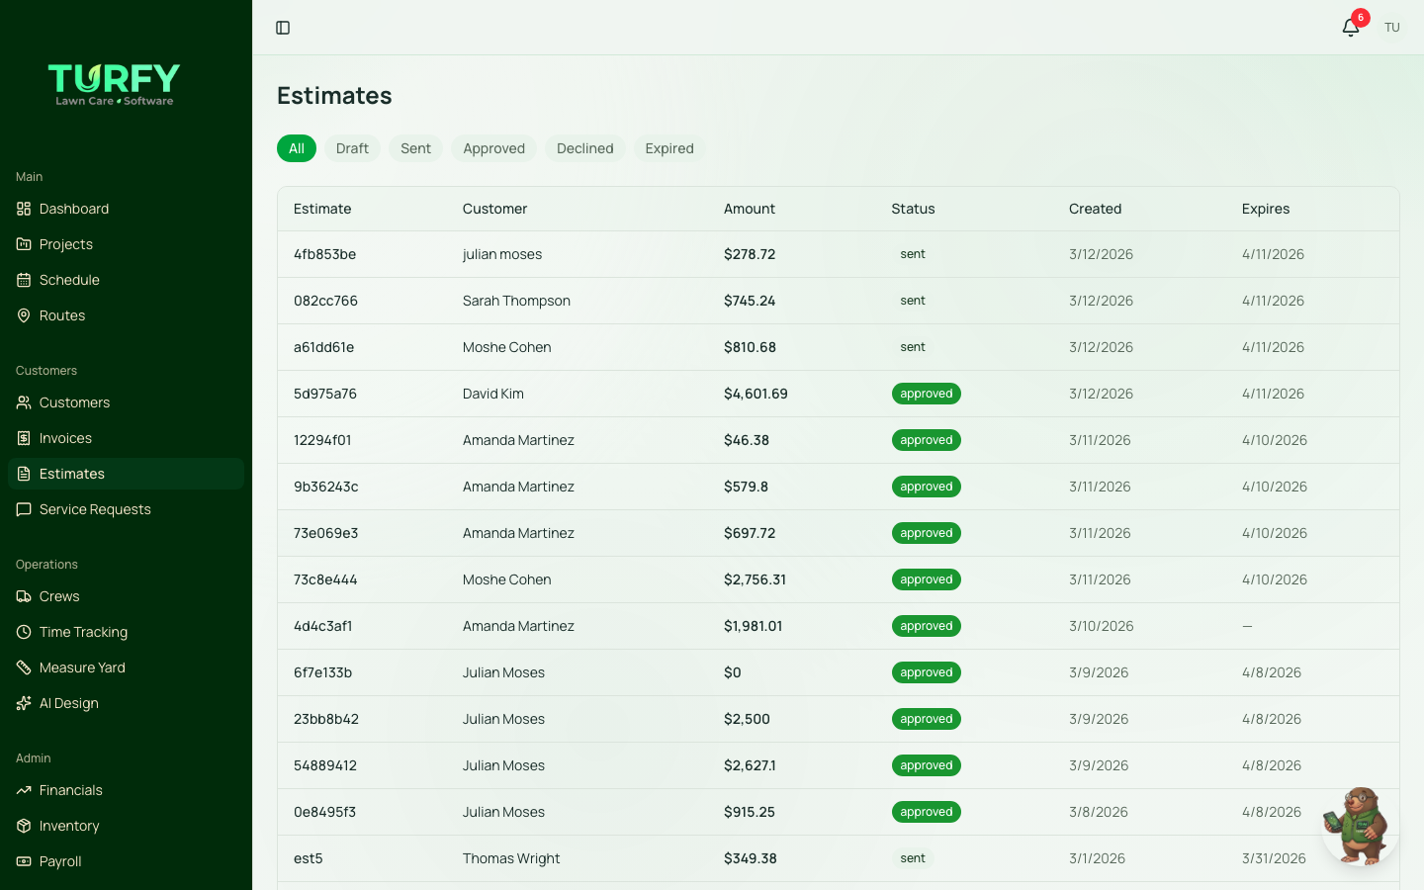The image size is (1424, 890).
Task: Filter estimates by Draft
Action: coord(352,148)
